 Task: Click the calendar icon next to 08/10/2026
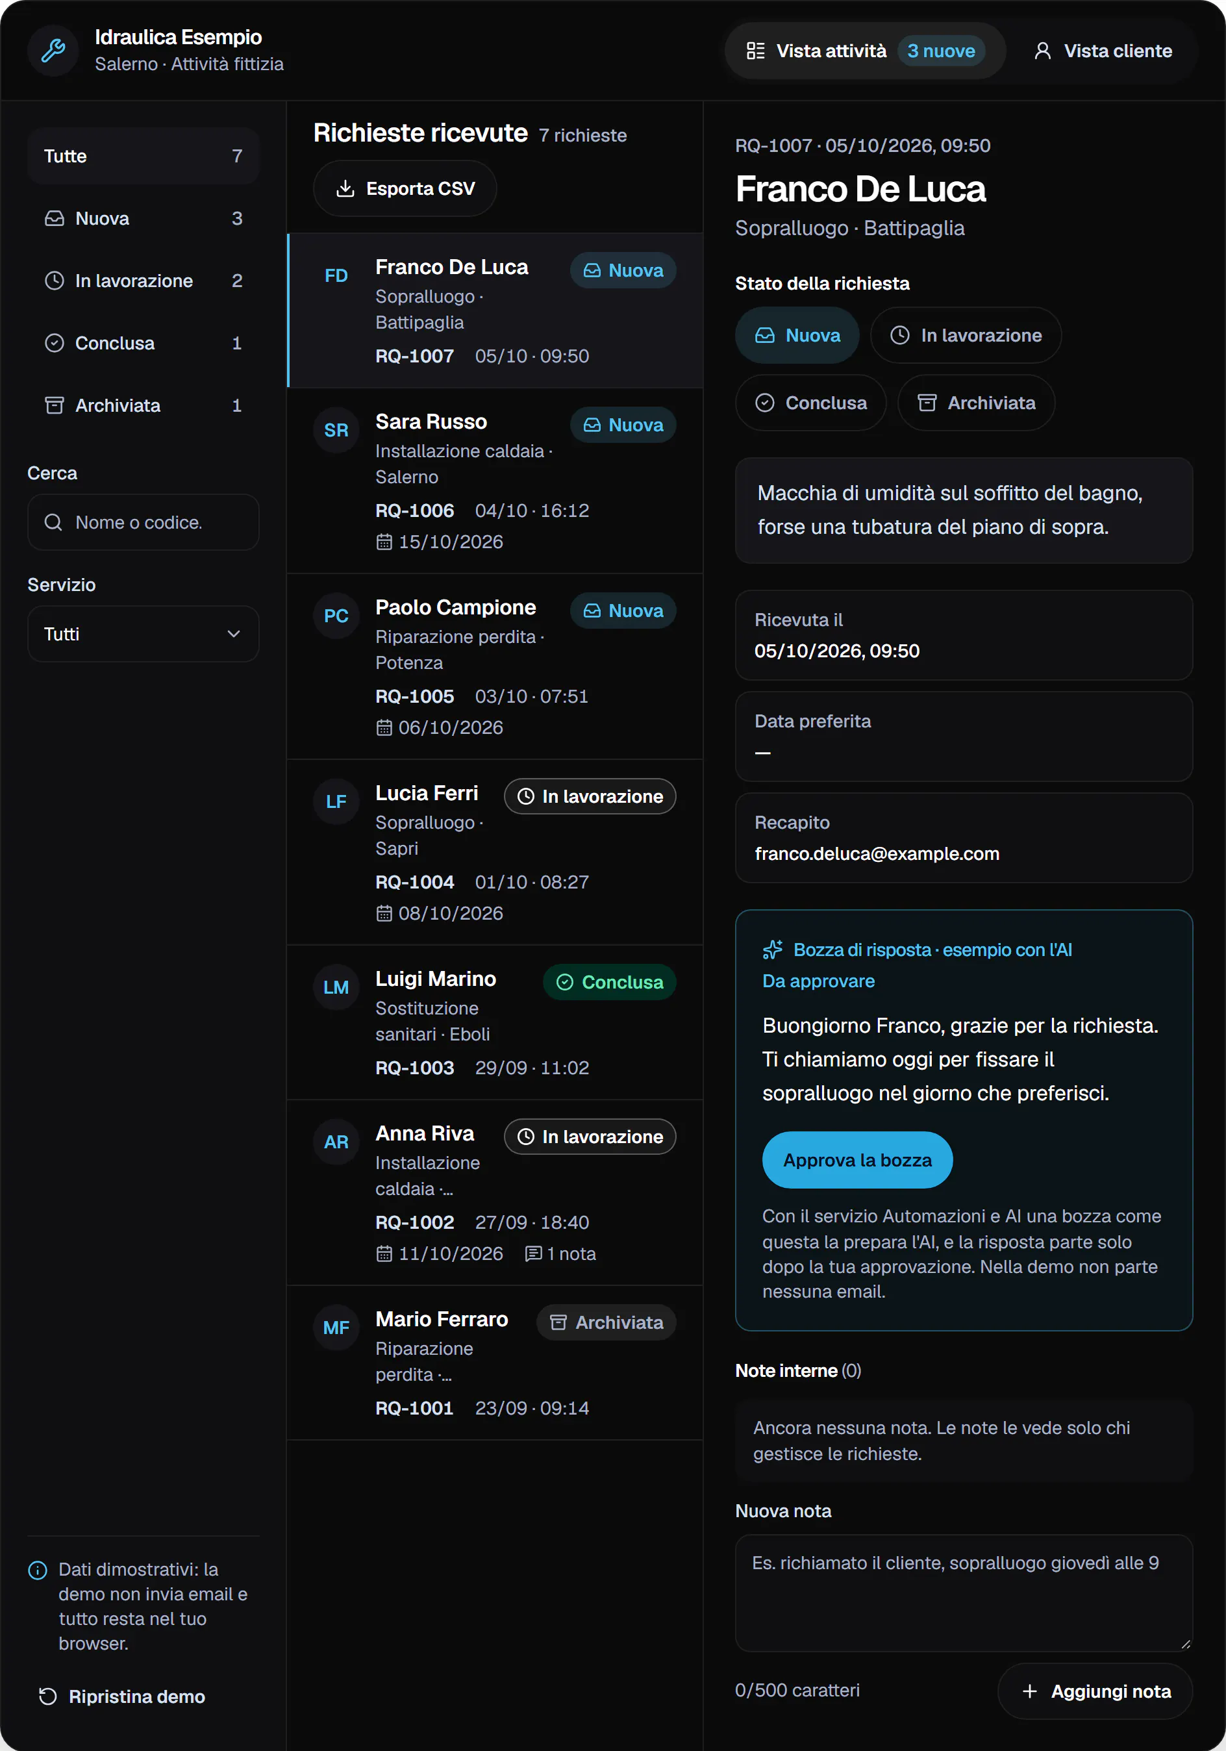(384, 914)
